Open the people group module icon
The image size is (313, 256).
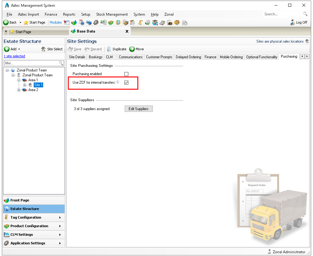pos(155,23)
